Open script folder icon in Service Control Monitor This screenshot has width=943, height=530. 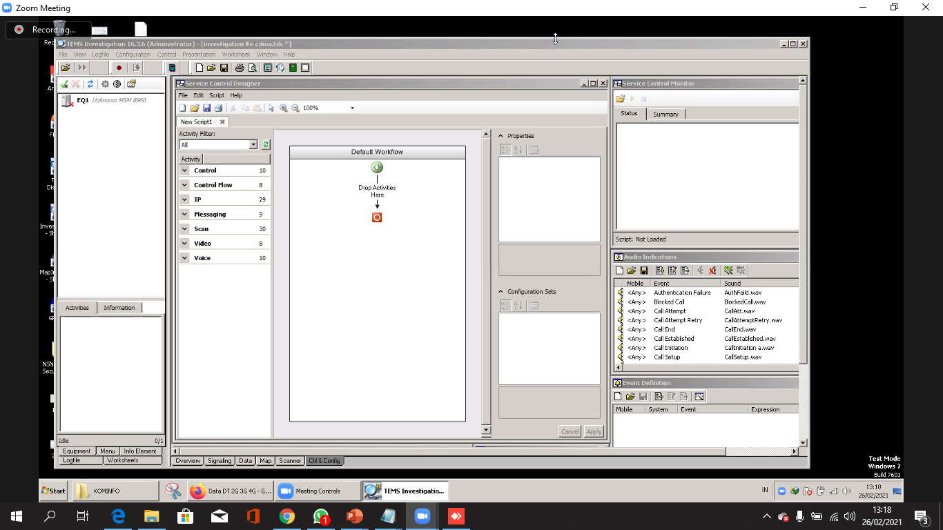click(x=621, y=99)
